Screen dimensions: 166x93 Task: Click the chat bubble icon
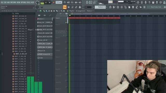[x=161, y=2]
